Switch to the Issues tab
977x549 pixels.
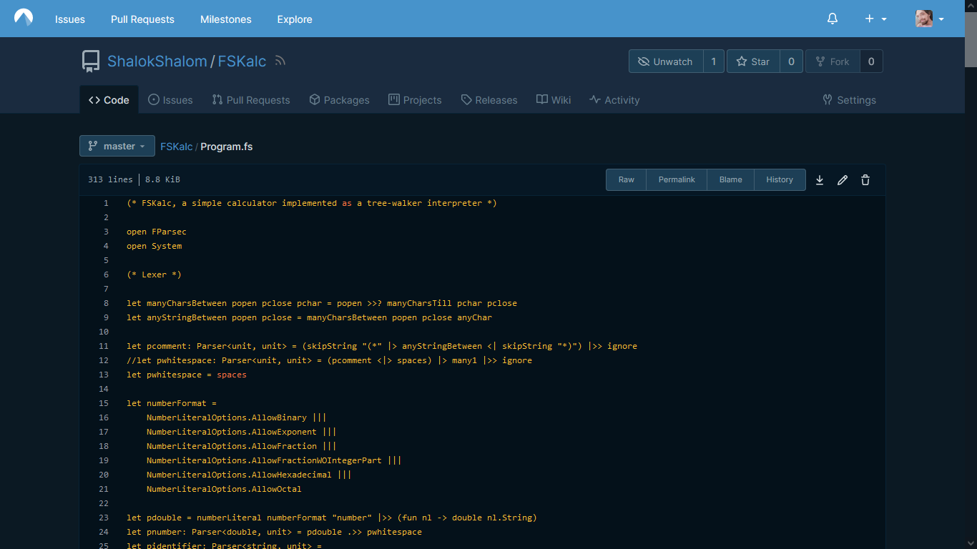170,100
